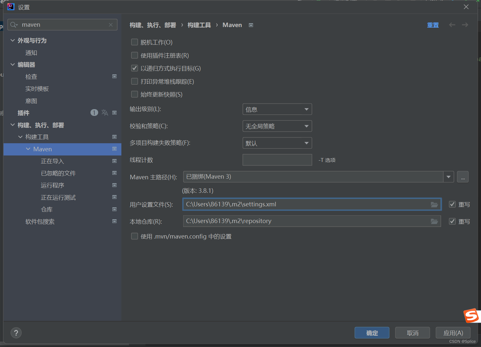
Task: Toggle 重写 checkbox for 用户设置文件
Action: pyautogui.click(x=452, y=204)
